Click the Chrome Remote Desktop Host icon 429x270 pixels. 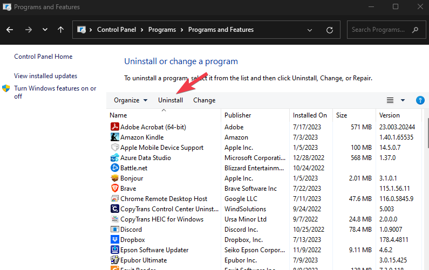pos(114,198)
